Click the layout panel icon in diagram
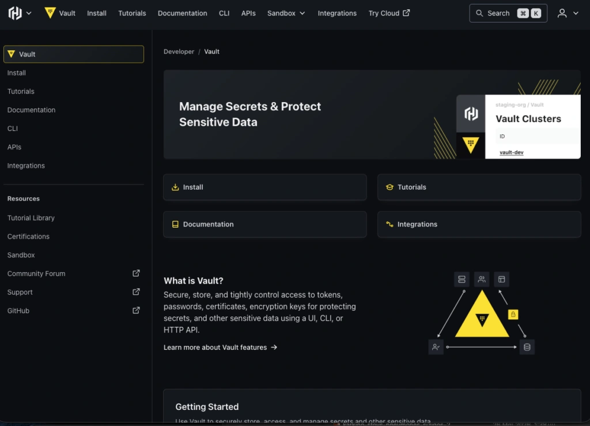Viewport: 590px width, 426px height. [502, 279]
